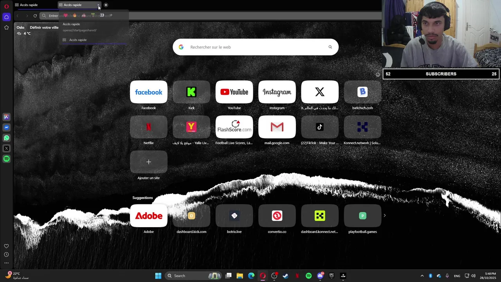Viewport: 501px width, 282px height.
Task: Go forward with the forward arrow
Action: pyautogui.click(x=27, y=16)
